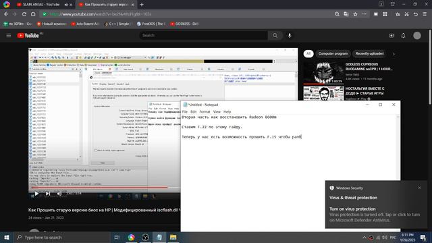Image resolution: width=432 pixels, height=243 pixels.
Task: Click the undo closed tab icon
Action: (x=416, y=14)
